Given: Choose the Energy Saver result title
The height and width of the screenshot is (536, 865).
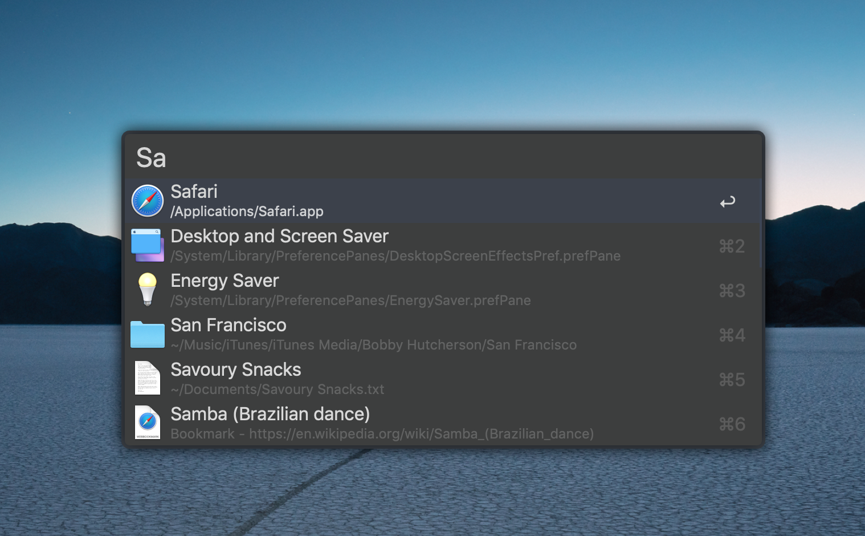Looking at the screenshot, I should (x=225, y=281).
